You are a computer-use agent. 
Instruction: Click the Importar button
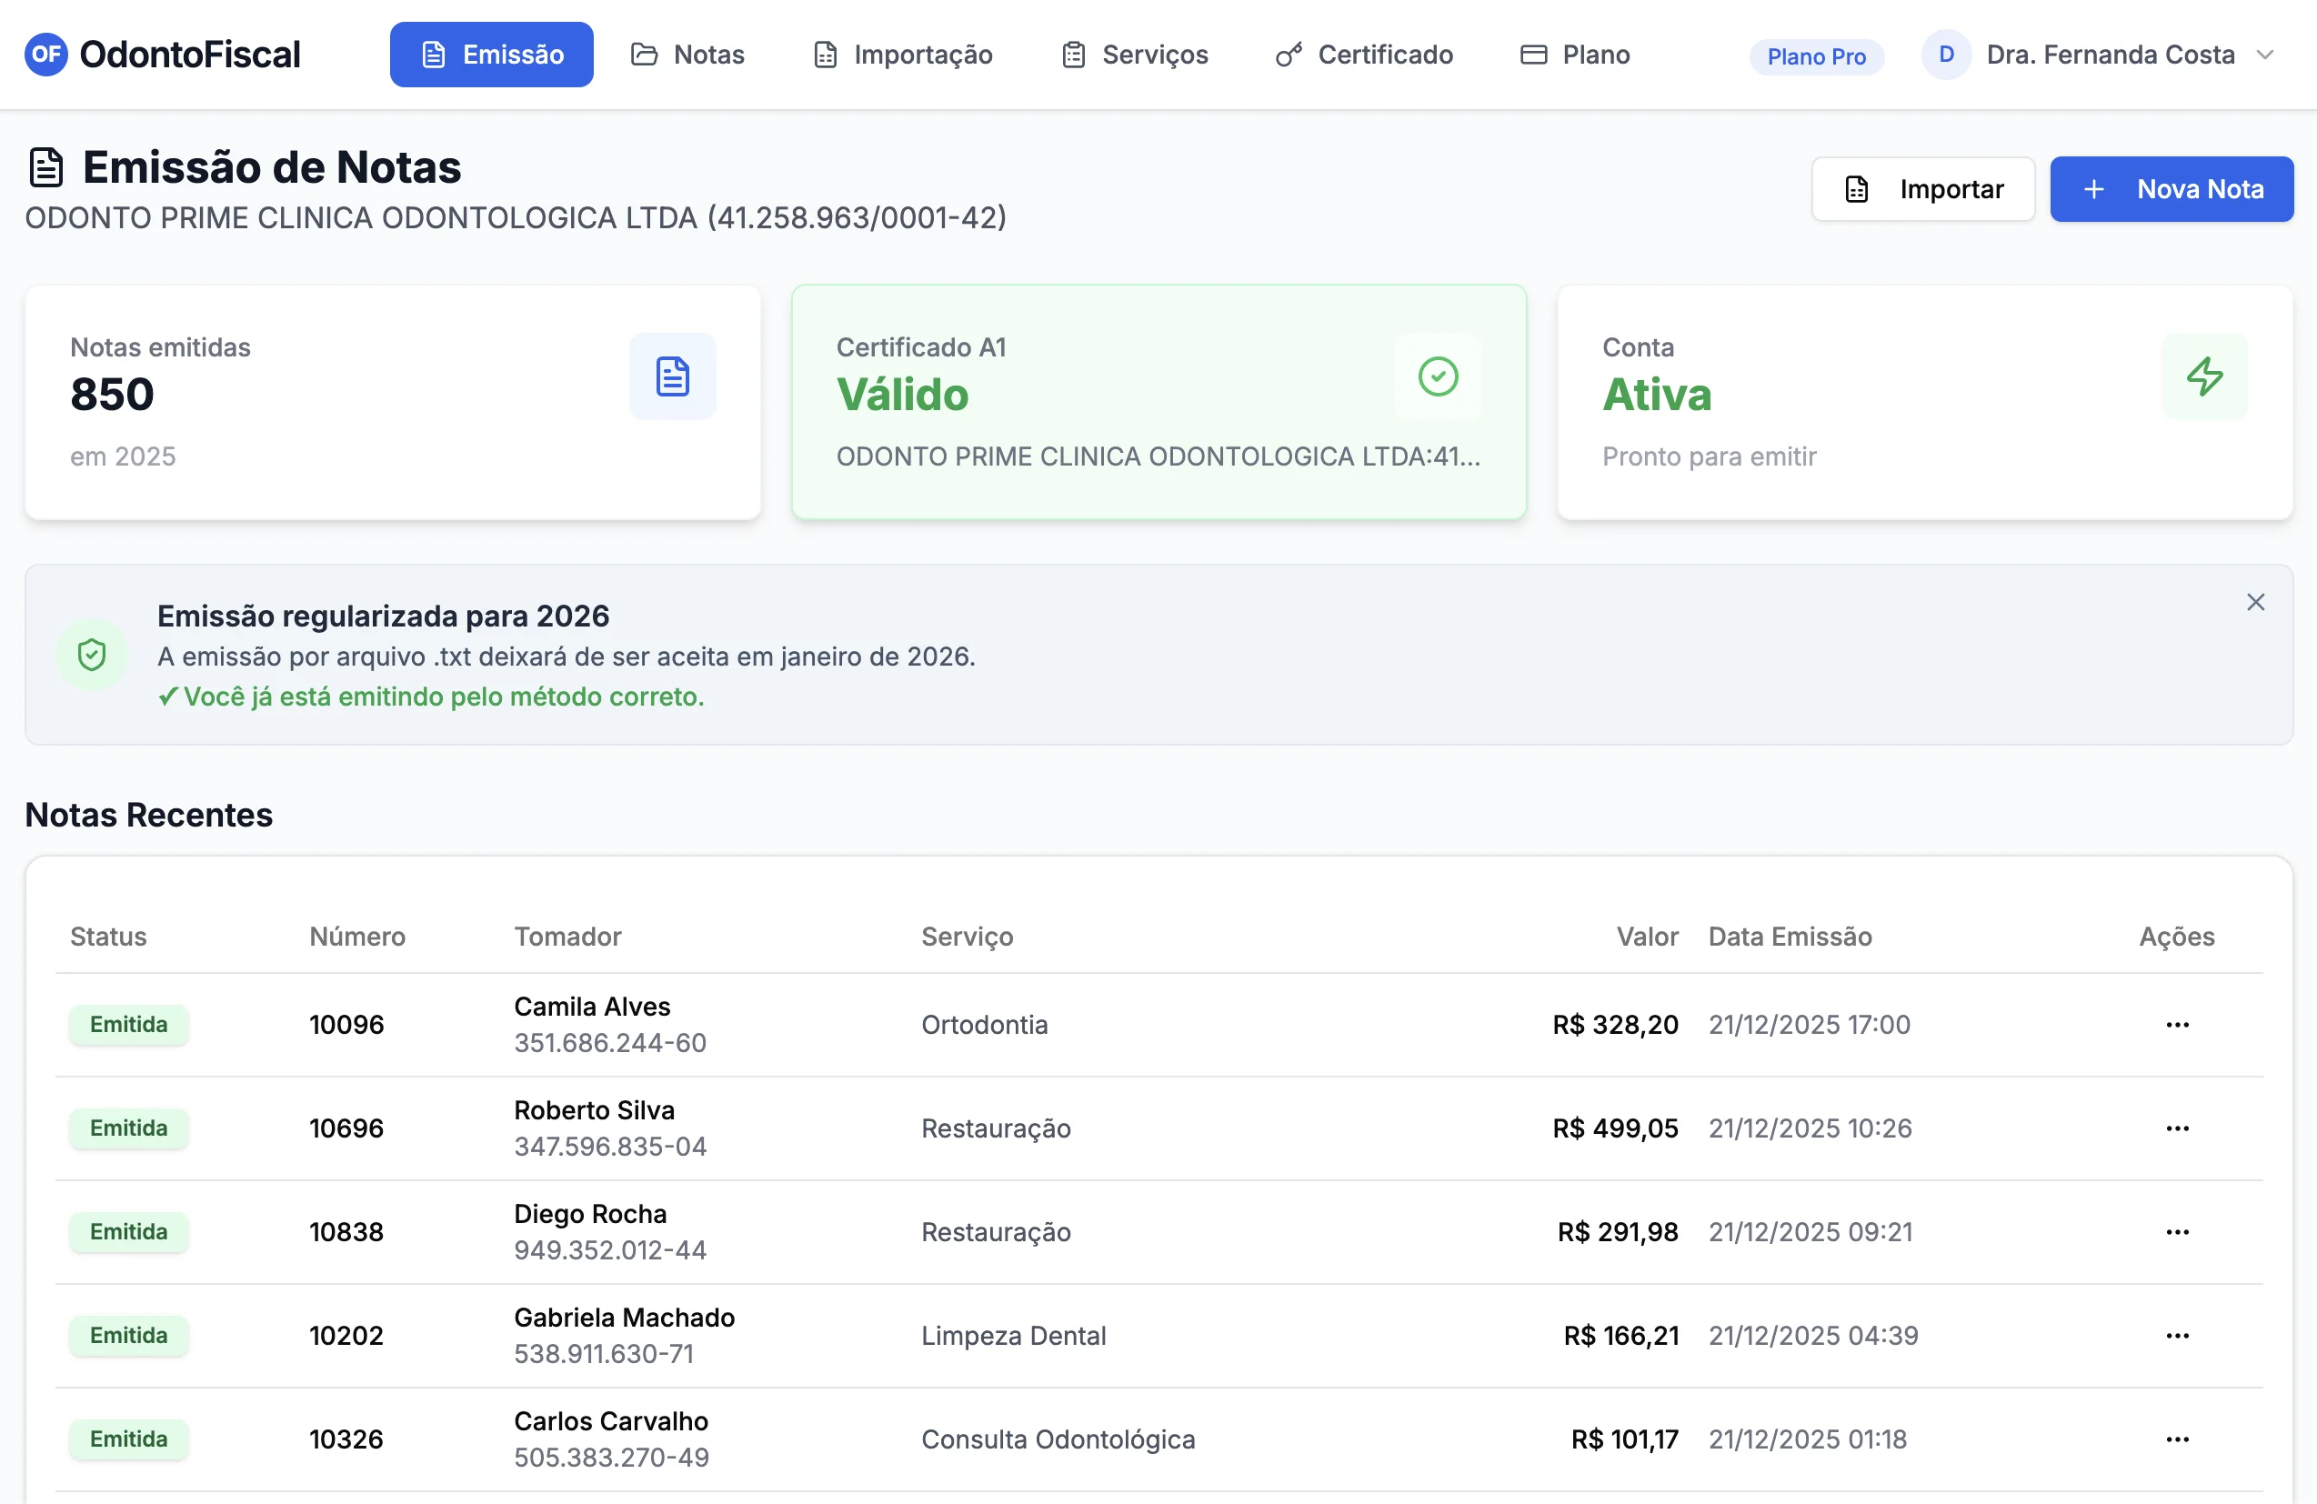click(1922, 189)
